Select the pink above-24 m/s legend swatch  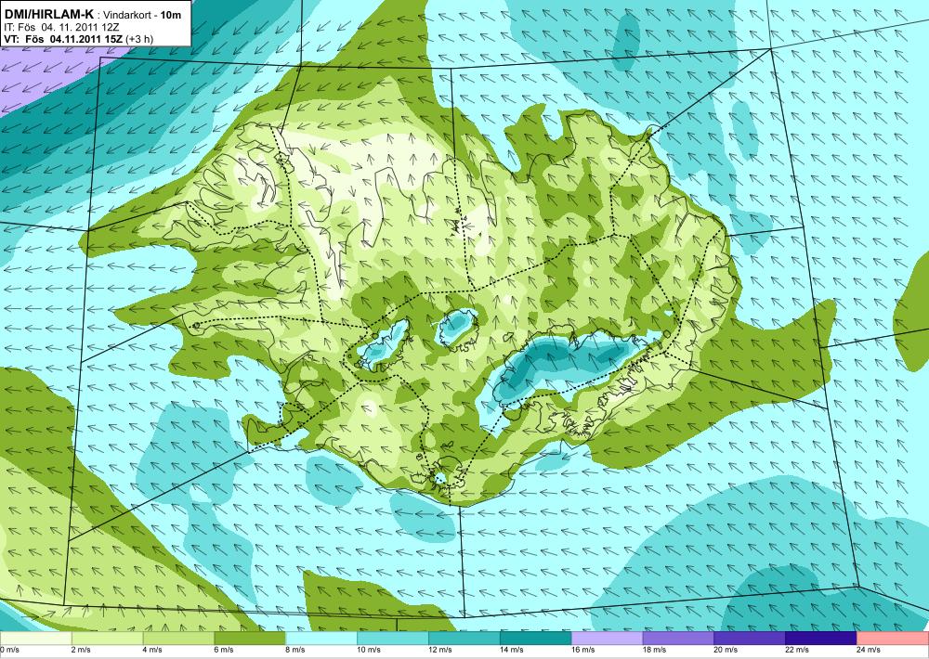click(x=893, y=639)
